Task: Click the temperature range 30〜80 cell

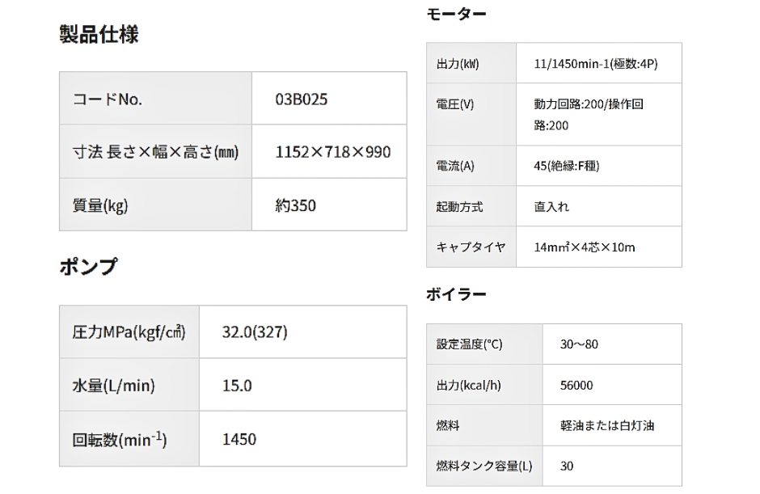Action: (612, 344)
